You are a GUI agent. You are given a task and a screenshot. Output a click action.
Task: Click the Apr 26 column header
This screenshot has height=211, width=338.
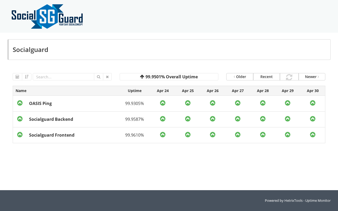pos(213,91)
